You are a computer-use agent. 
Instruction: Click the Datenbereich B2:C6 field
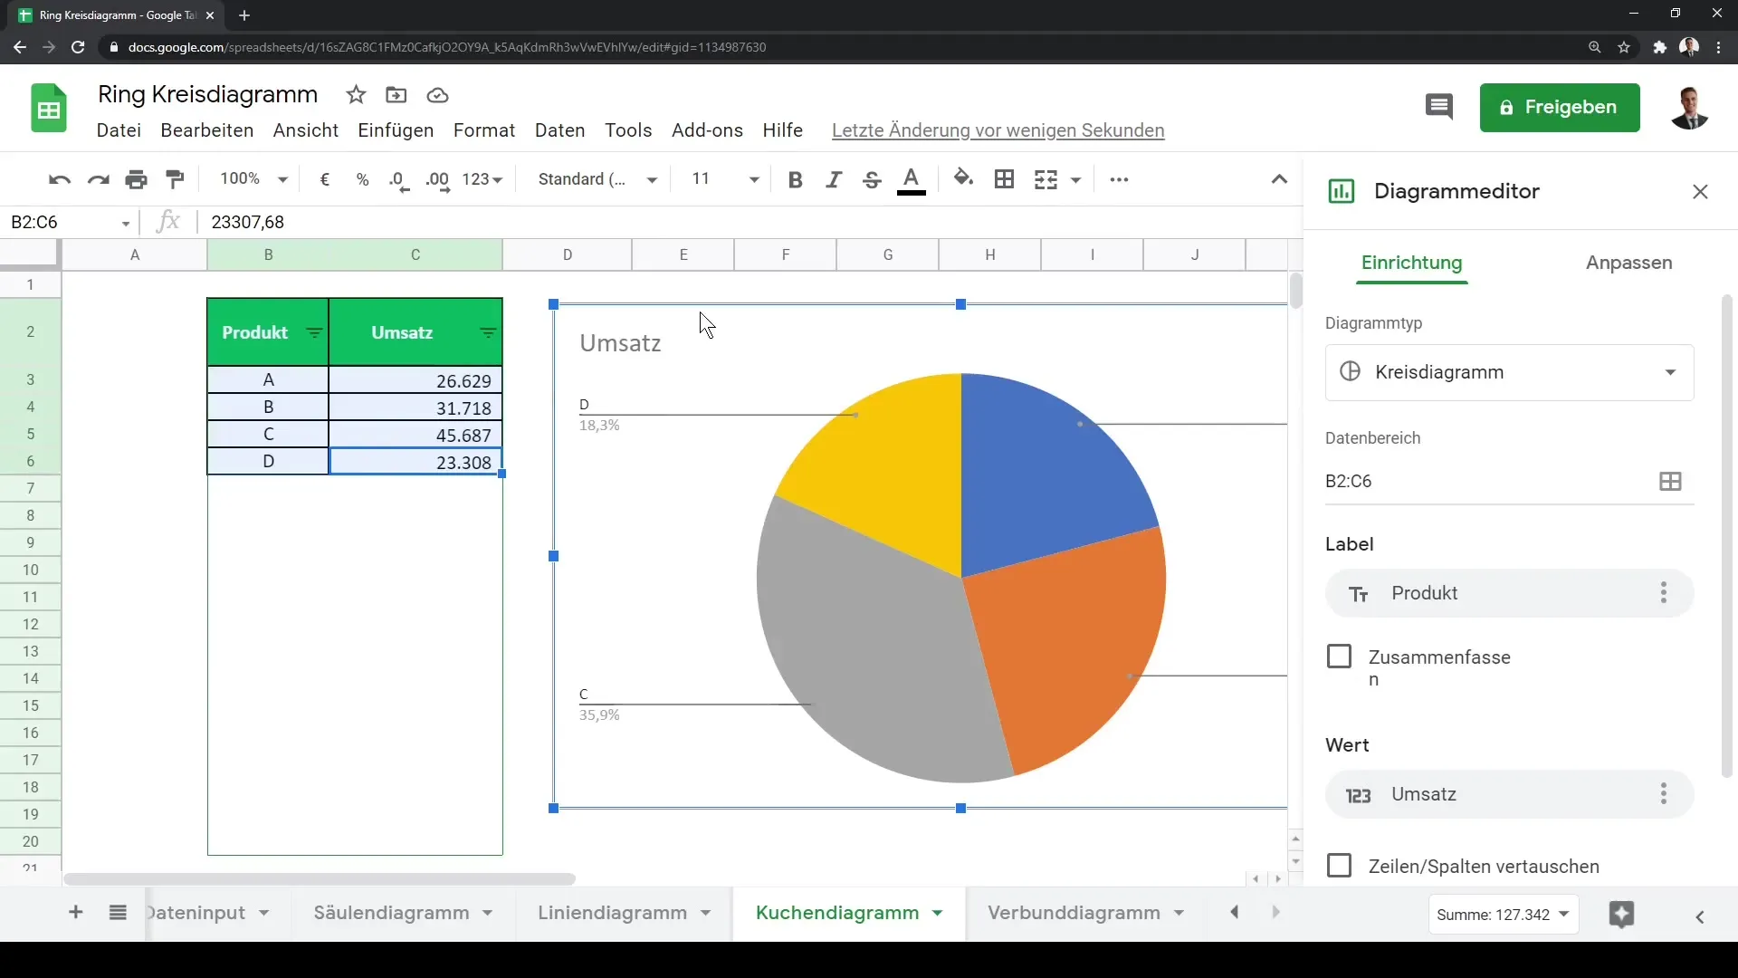click(x=1509, y=482)
